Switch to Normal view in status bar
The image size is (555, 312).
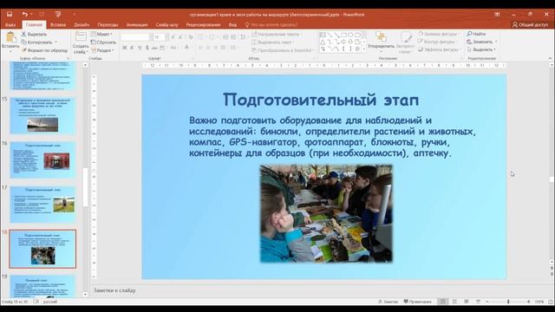442,302
